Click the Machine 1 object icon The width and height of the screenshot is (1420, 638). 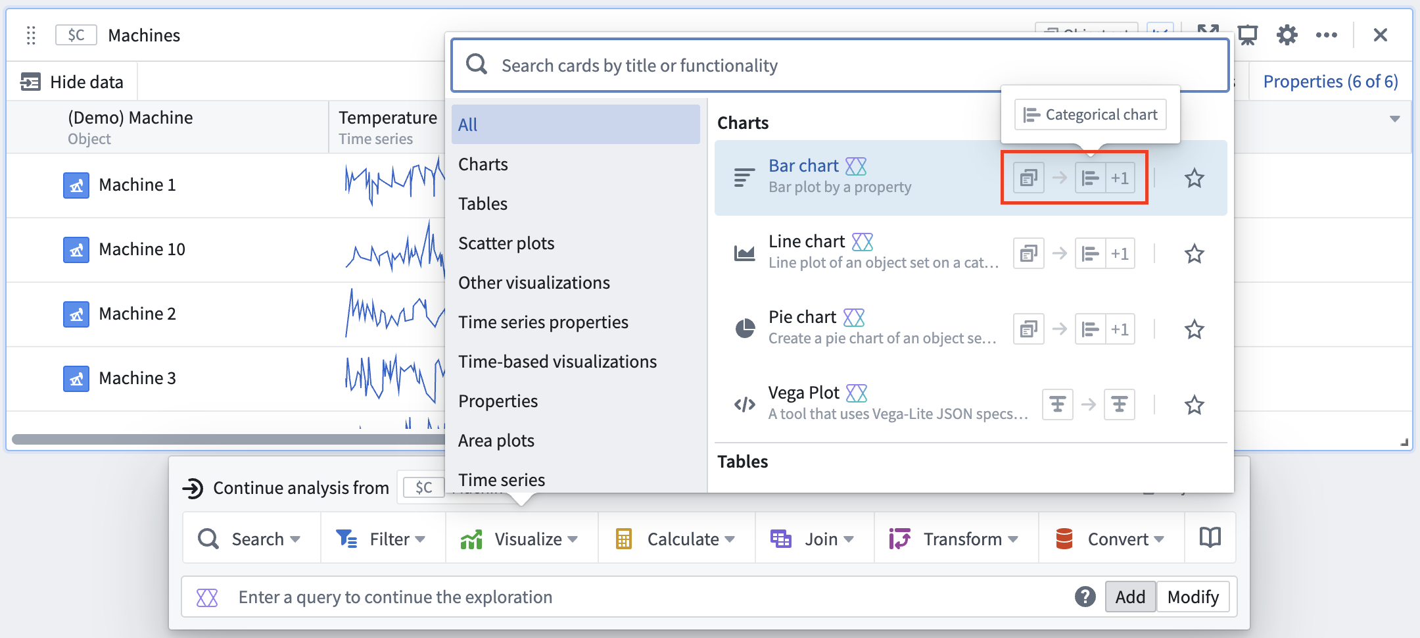click(x=76, y=185)
